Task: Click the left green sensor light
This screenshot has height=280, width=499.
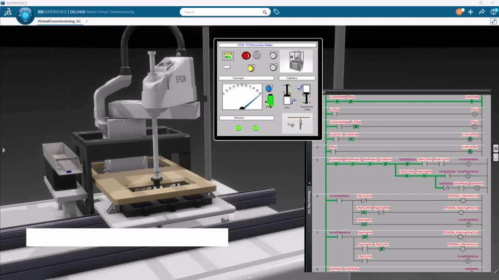Action: (x=239, y=128)
